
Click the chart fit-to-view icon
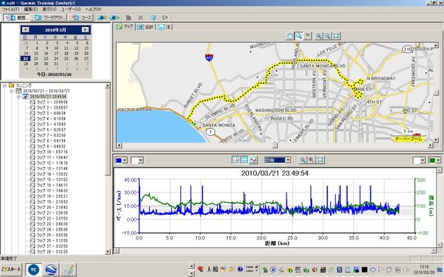[321, 160]
